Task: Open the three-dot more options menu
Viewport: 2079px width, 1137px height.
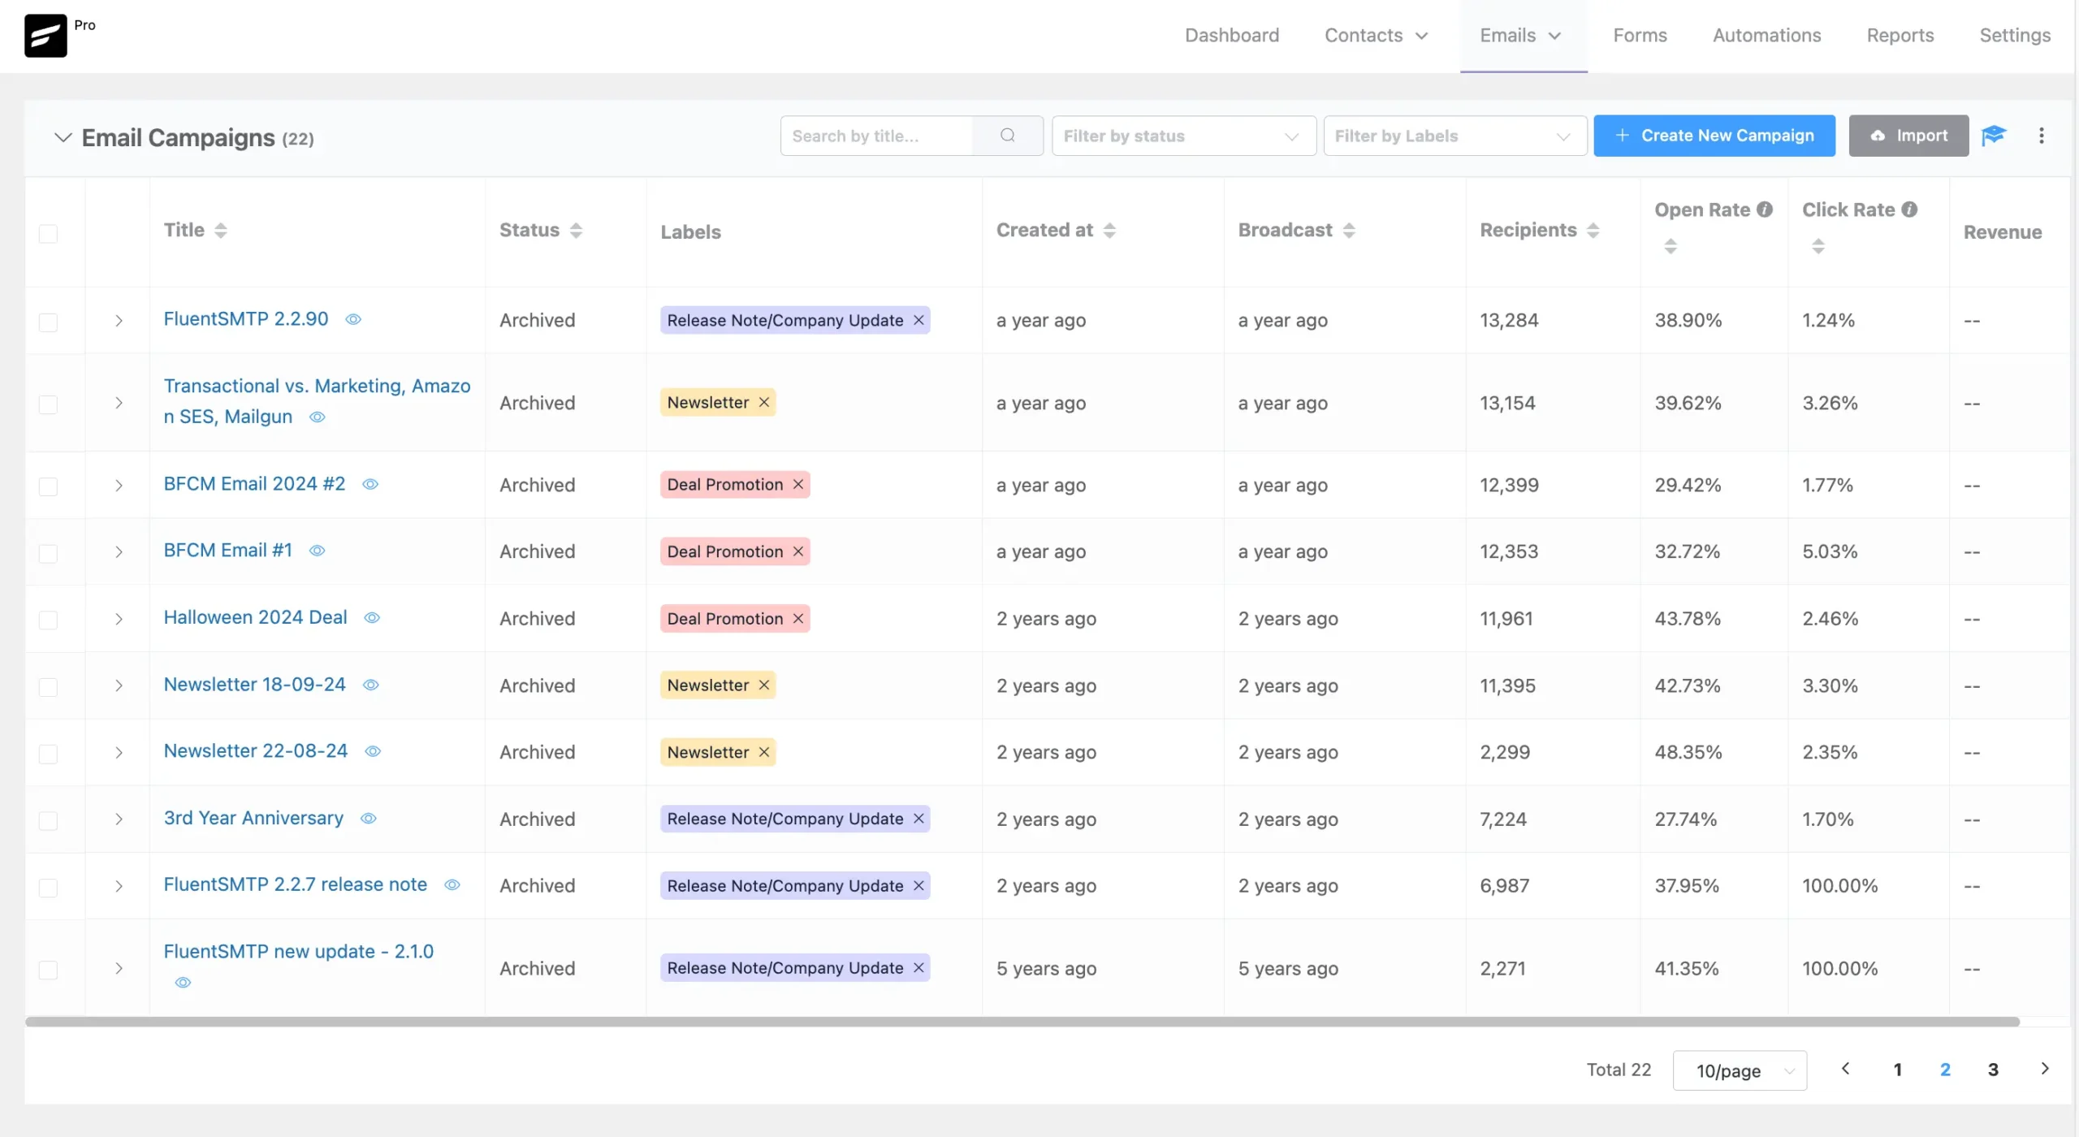Action: click(2042, 136)
